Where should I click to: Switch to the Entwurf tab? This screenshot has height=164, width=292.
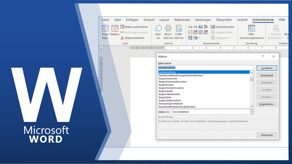(x=149, y=20)
